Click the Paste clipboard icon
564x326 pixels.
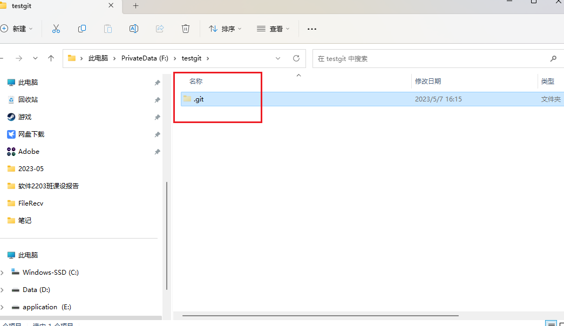pos(108,29)
